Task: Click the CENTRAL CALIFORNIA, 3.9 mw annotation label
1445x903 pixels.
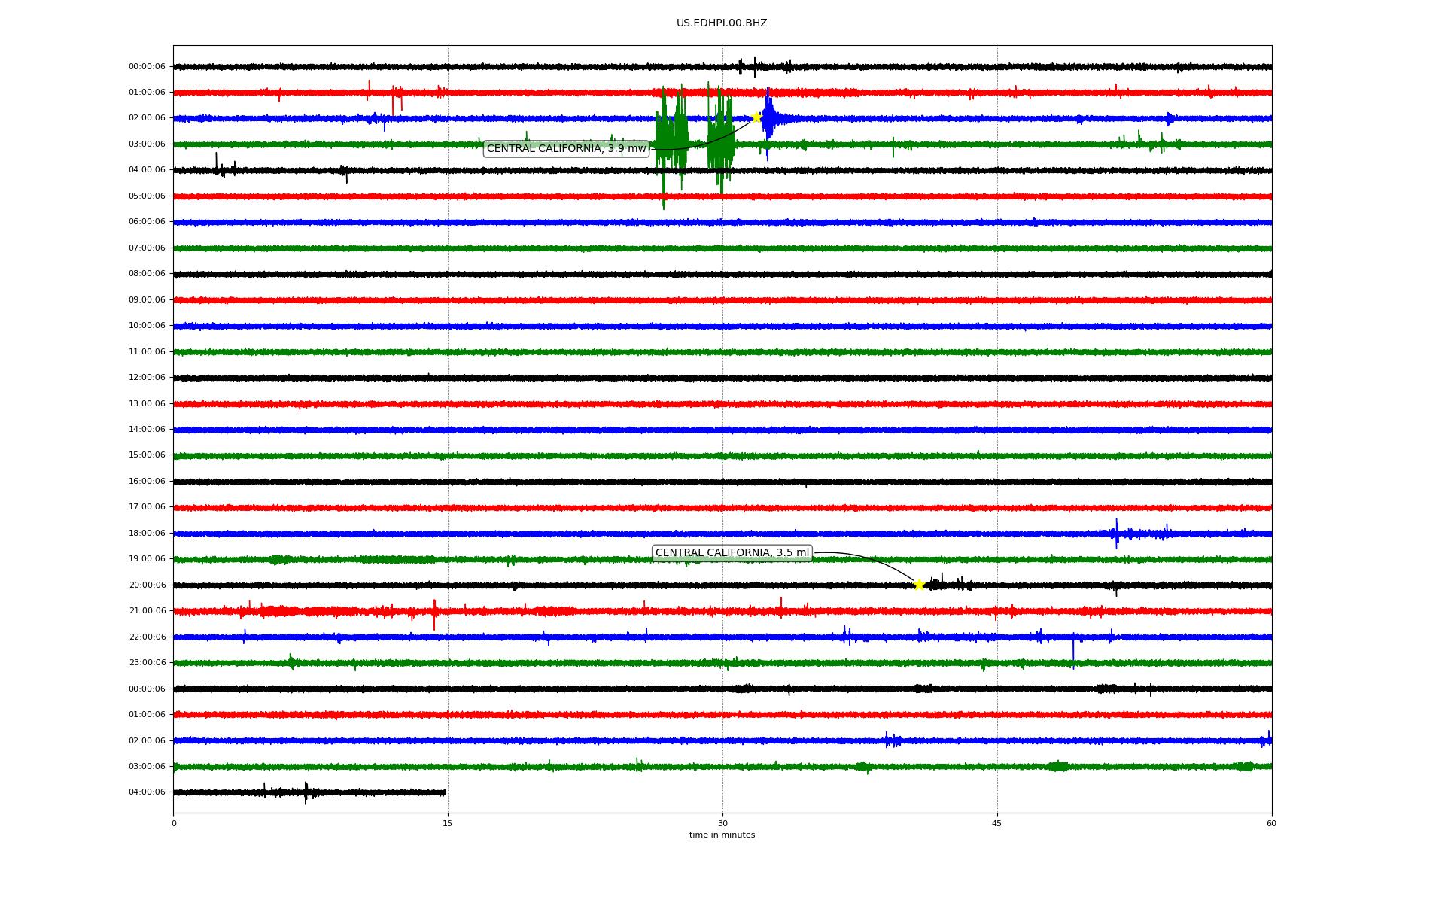Action: pos(566,149)
